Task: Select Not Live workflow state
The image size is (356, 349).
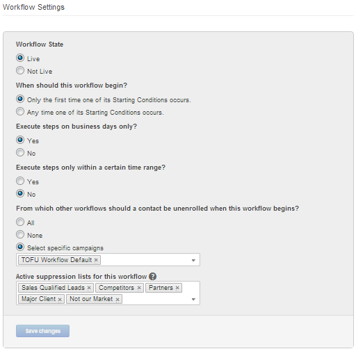Action: [20, 70]
